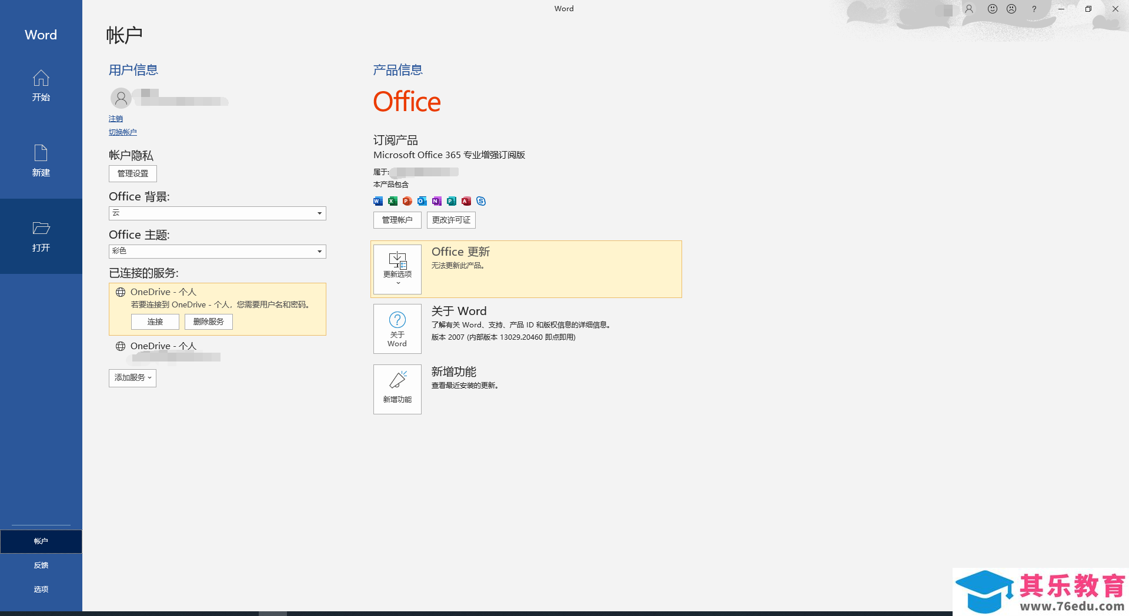Click the Access app icon
The width and height of the screenshot is (1129, 616).
466,201
